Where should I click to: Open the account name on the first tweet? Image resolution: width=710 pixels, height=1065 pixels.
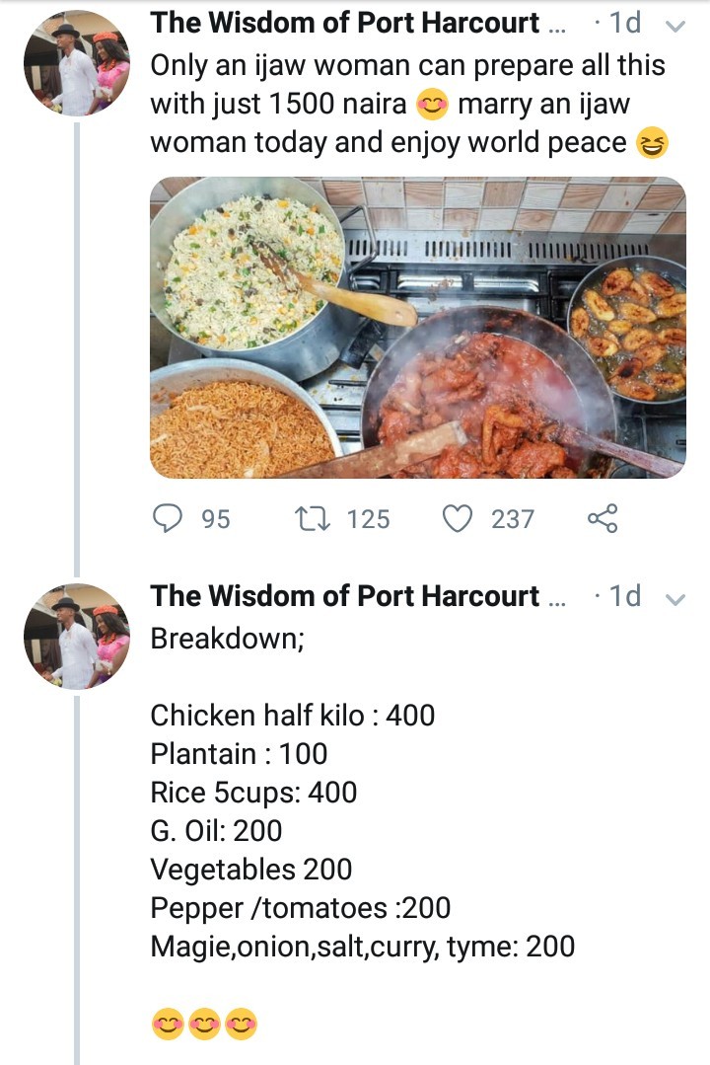345,23
